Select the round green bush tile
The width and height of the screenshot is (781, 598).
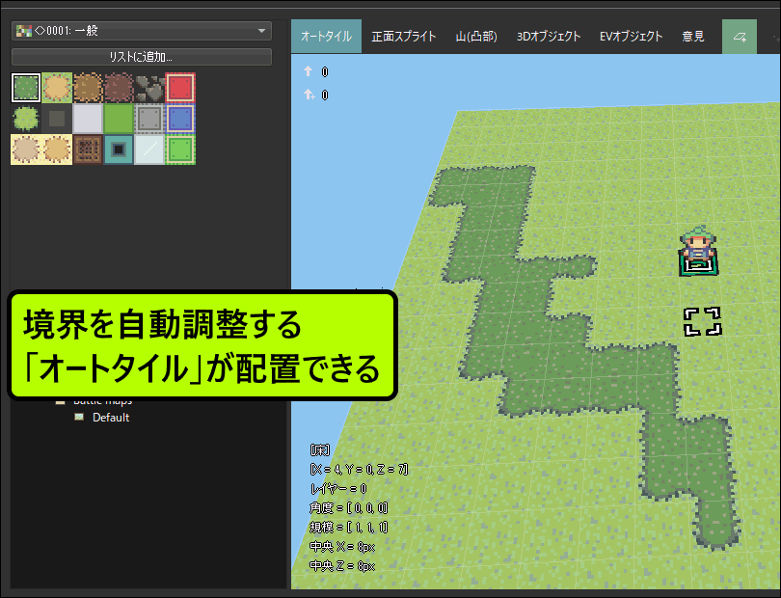(26, 119)
